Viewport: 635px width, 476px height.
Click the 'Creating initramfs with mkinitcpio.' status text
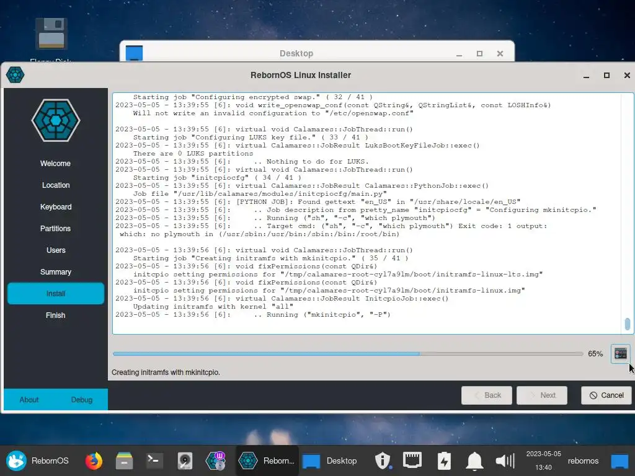[x=166, y=372]
